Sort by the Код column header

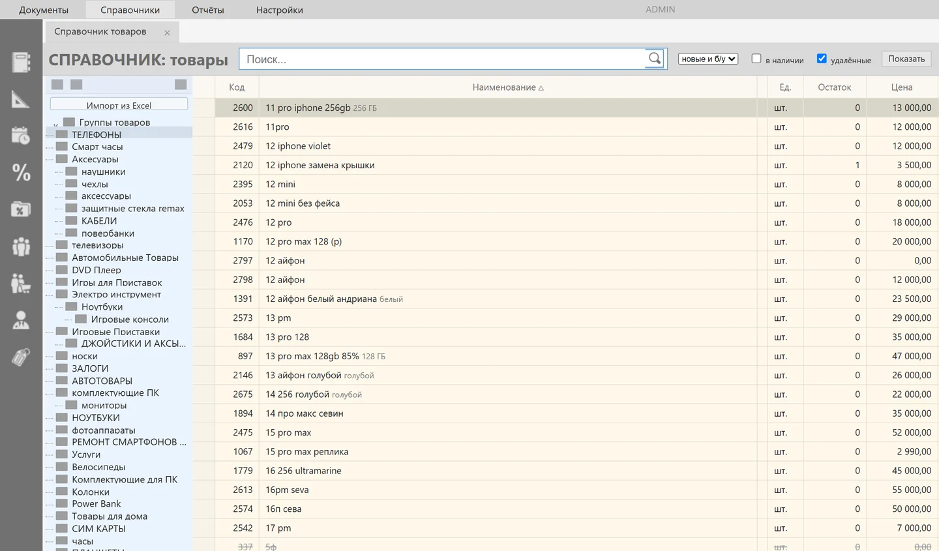point(237,87)
